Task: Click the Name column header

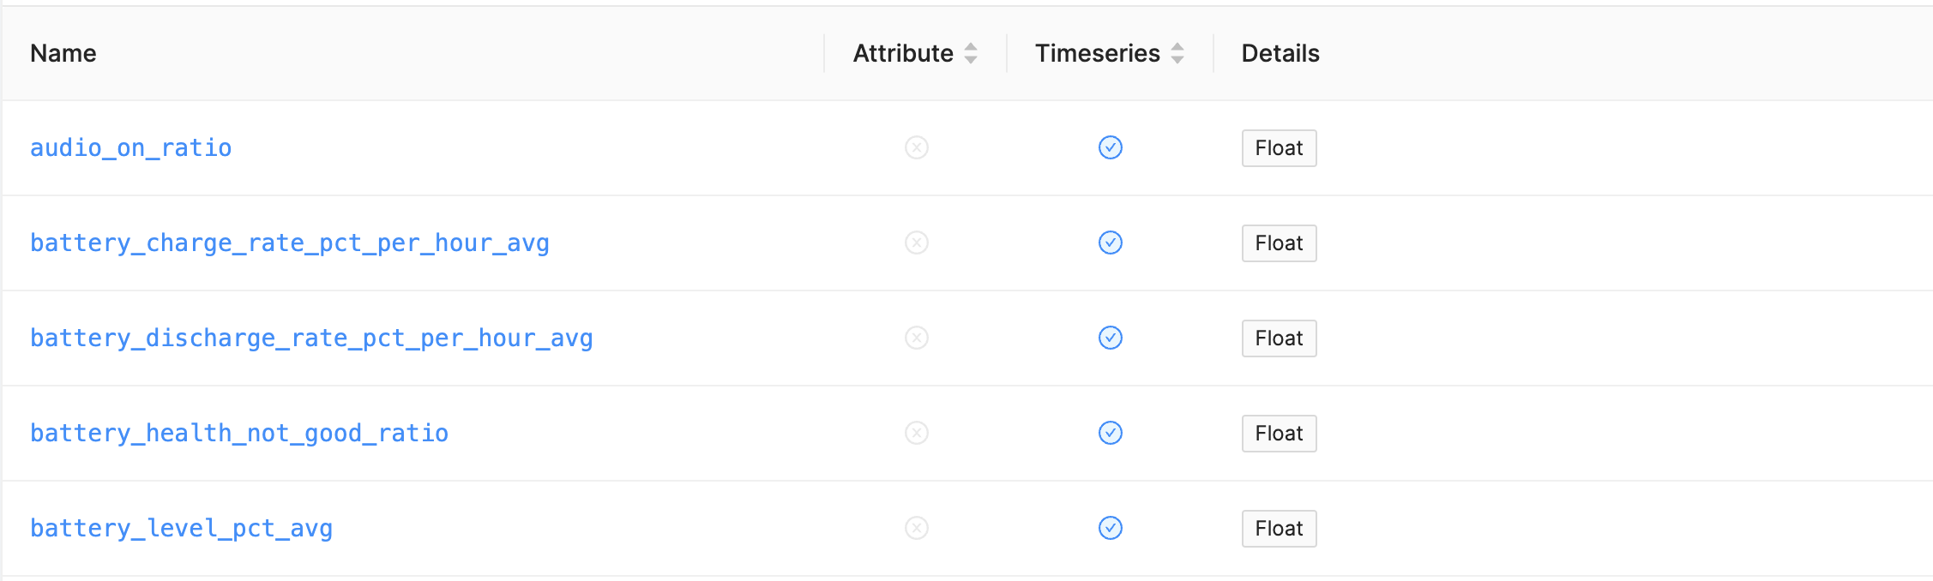Action: click(x=63, y=53)
